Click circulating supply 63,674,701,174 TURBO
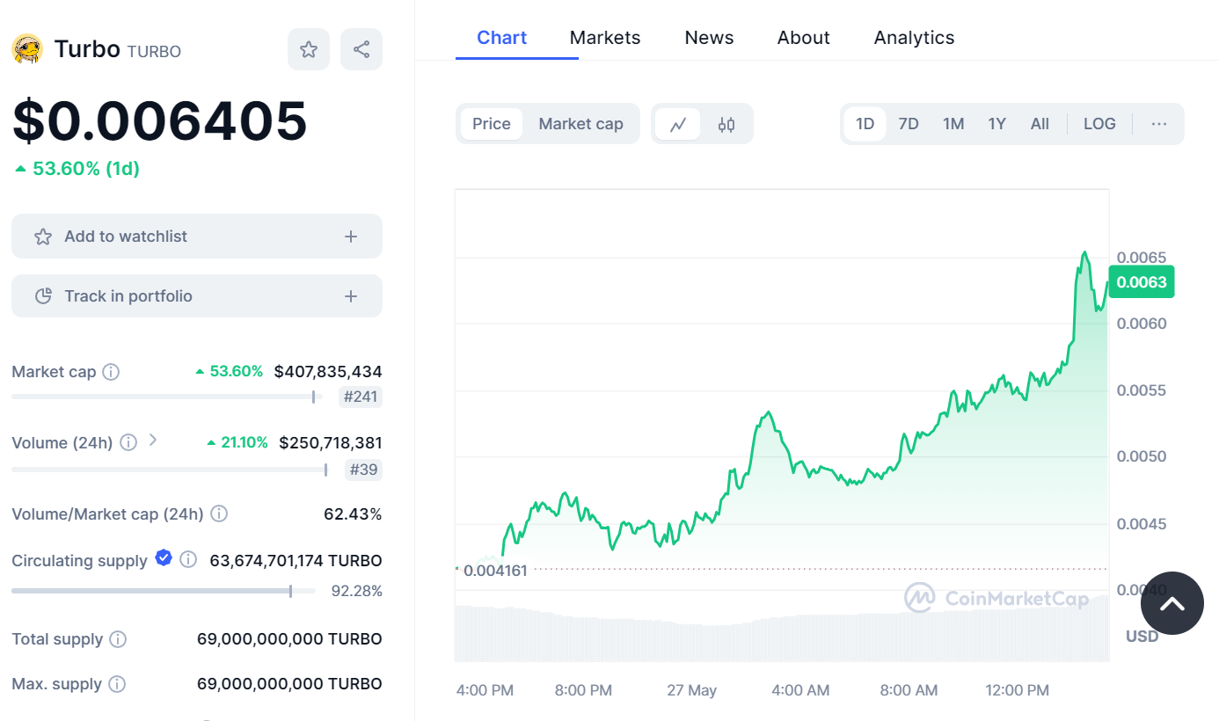The height and width of the screenshot is (721, 1219). point(296,560)
